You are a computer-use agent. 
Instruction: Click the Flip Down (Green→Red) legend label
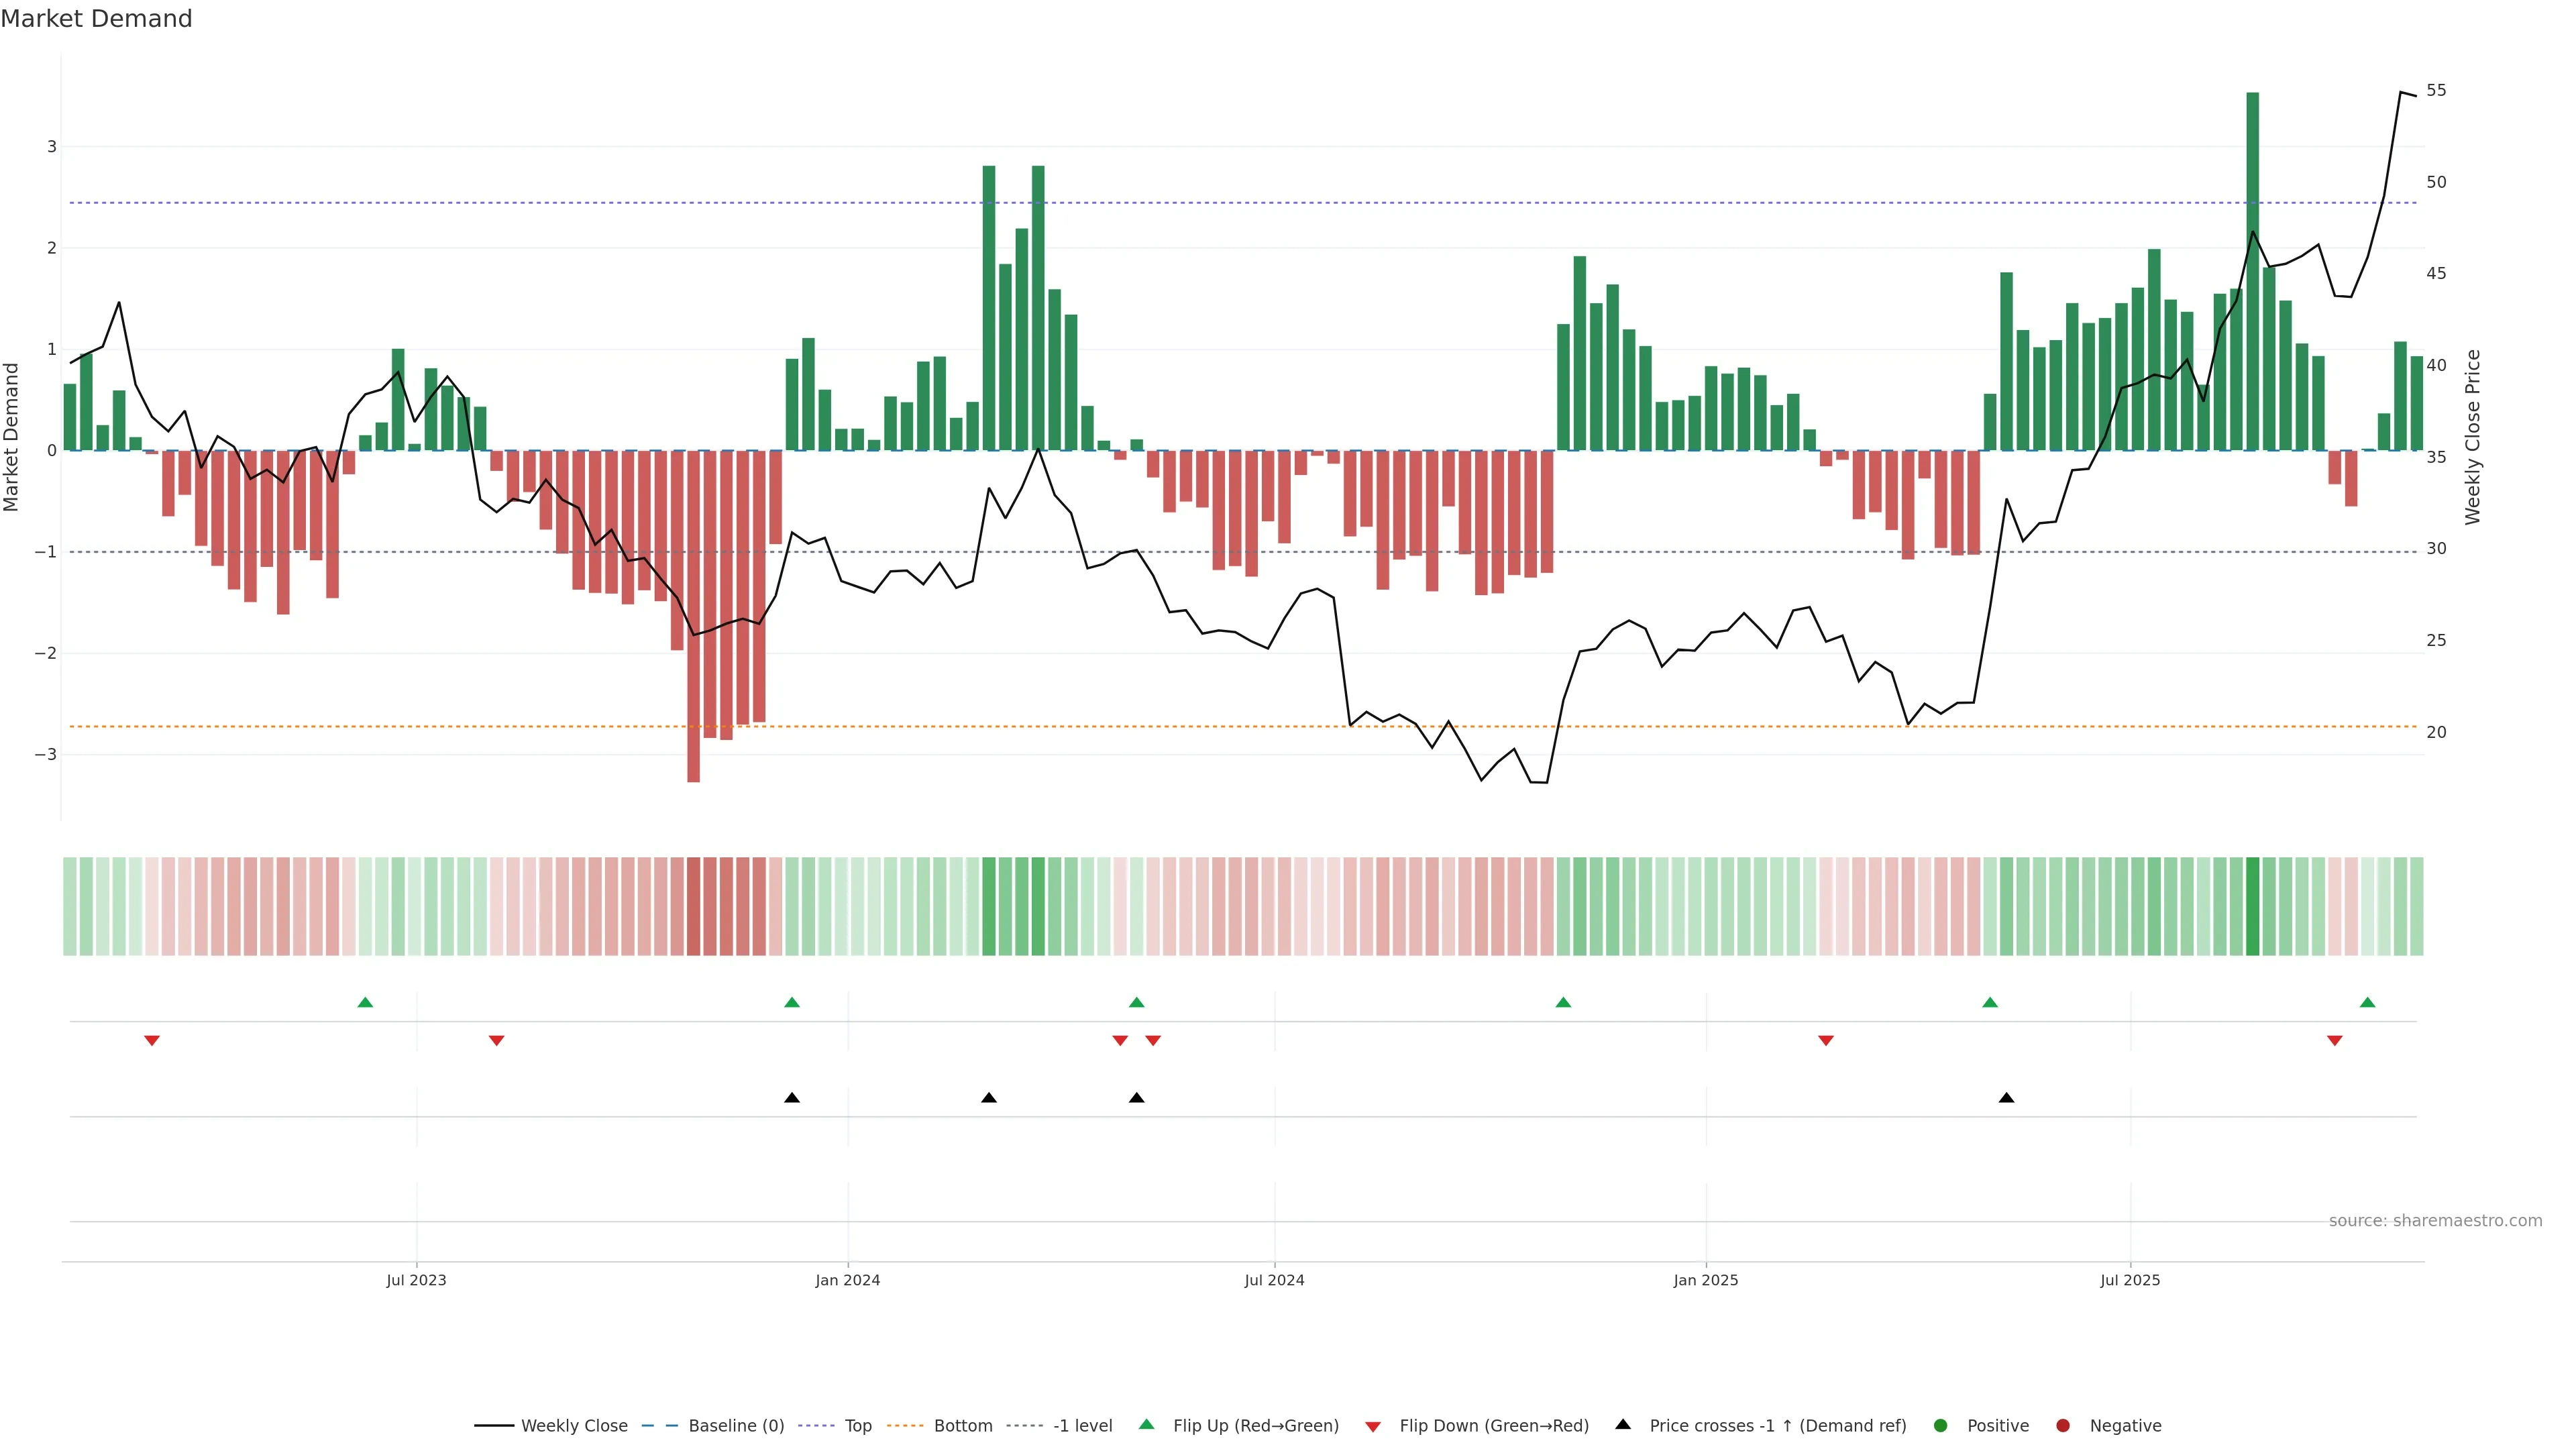[1493, 1426]
